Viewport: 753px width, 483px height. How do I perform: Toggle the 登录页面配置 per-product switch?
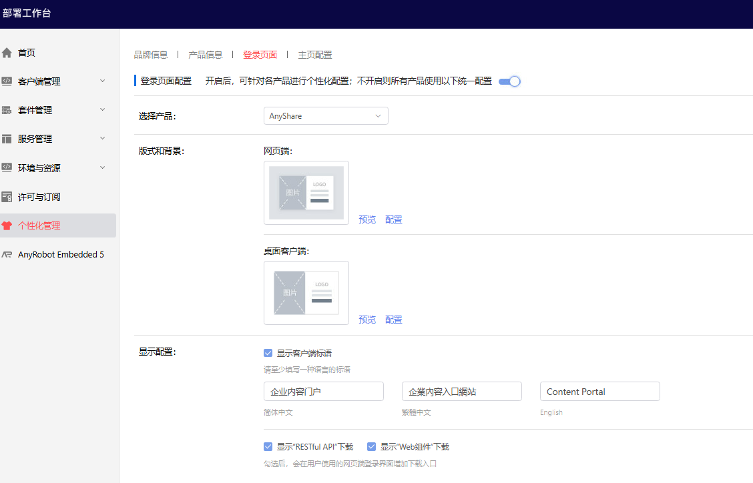click(x=509, y=81)
